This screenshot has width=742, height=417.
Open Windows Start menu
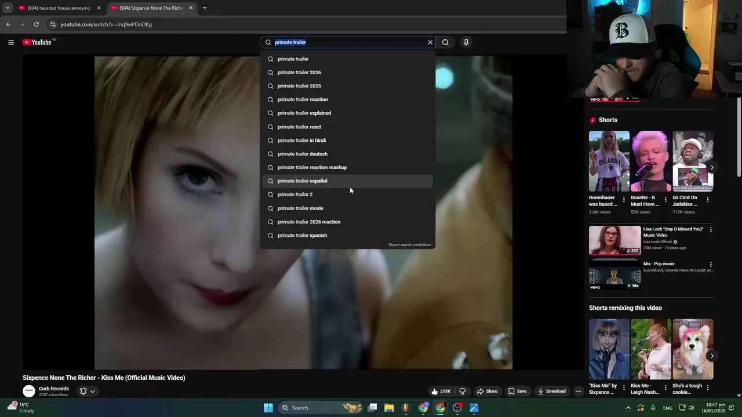268,408
